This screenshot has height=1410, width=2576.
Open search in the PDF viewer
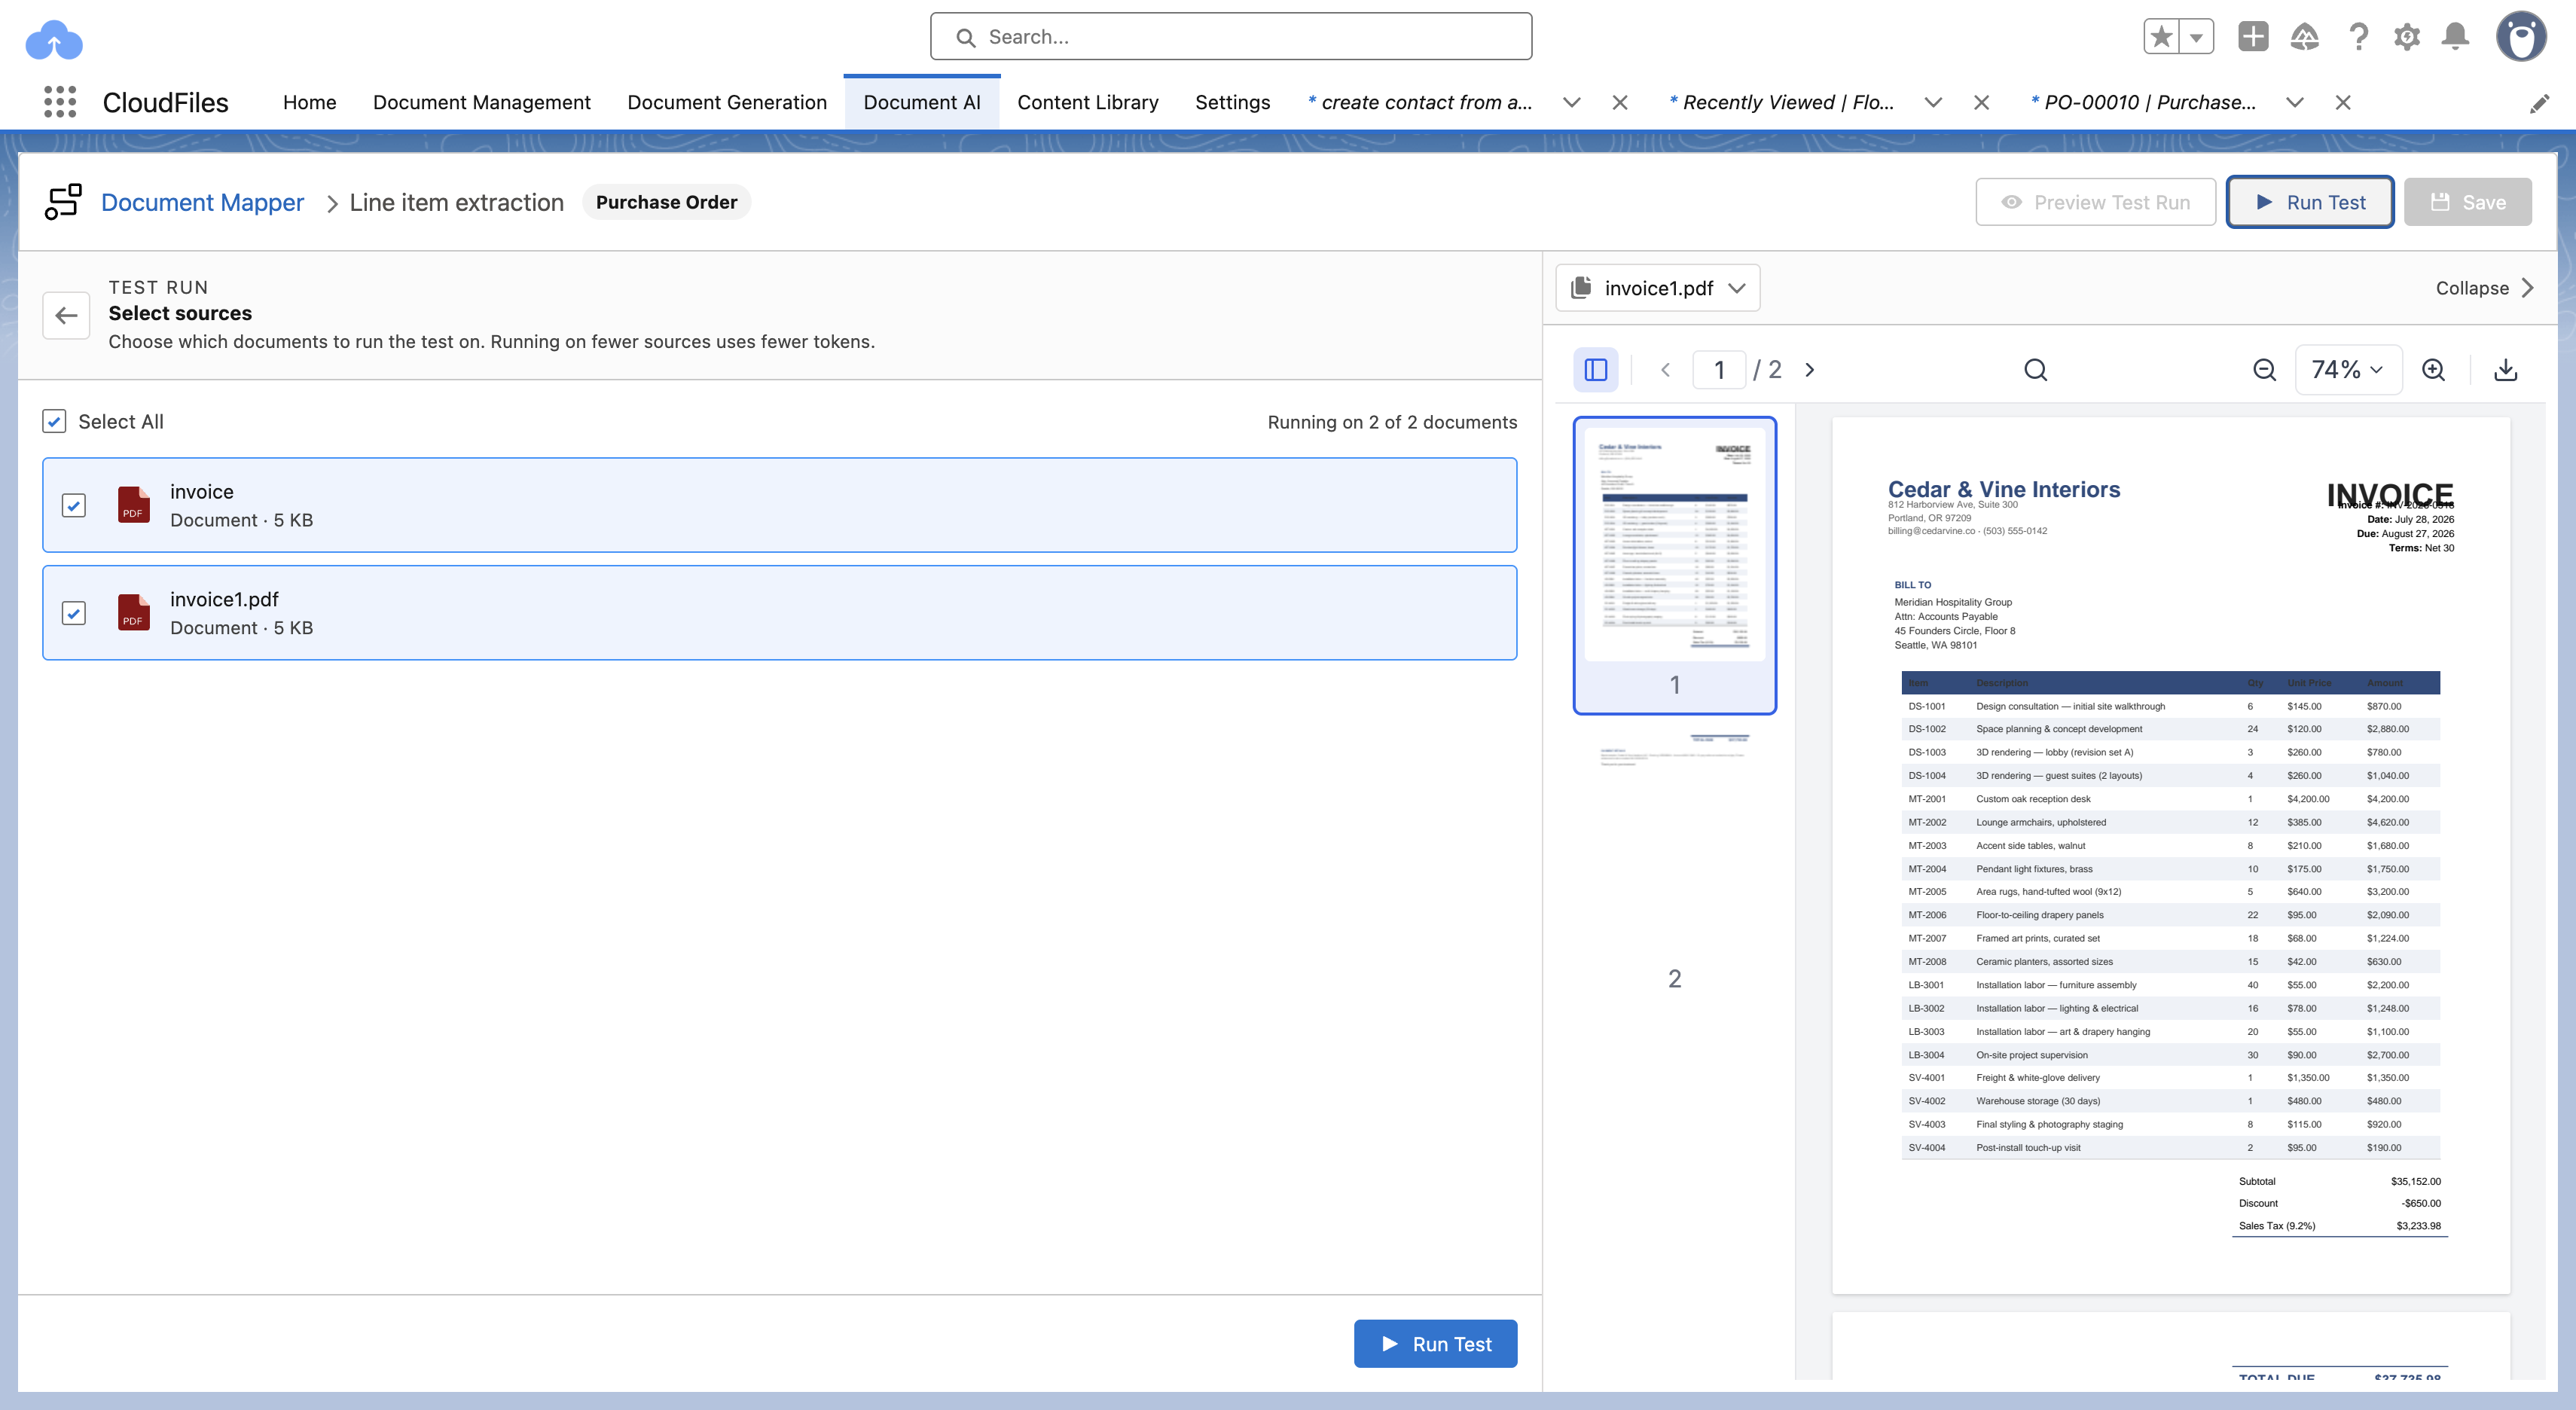[x=2035, y=370]
